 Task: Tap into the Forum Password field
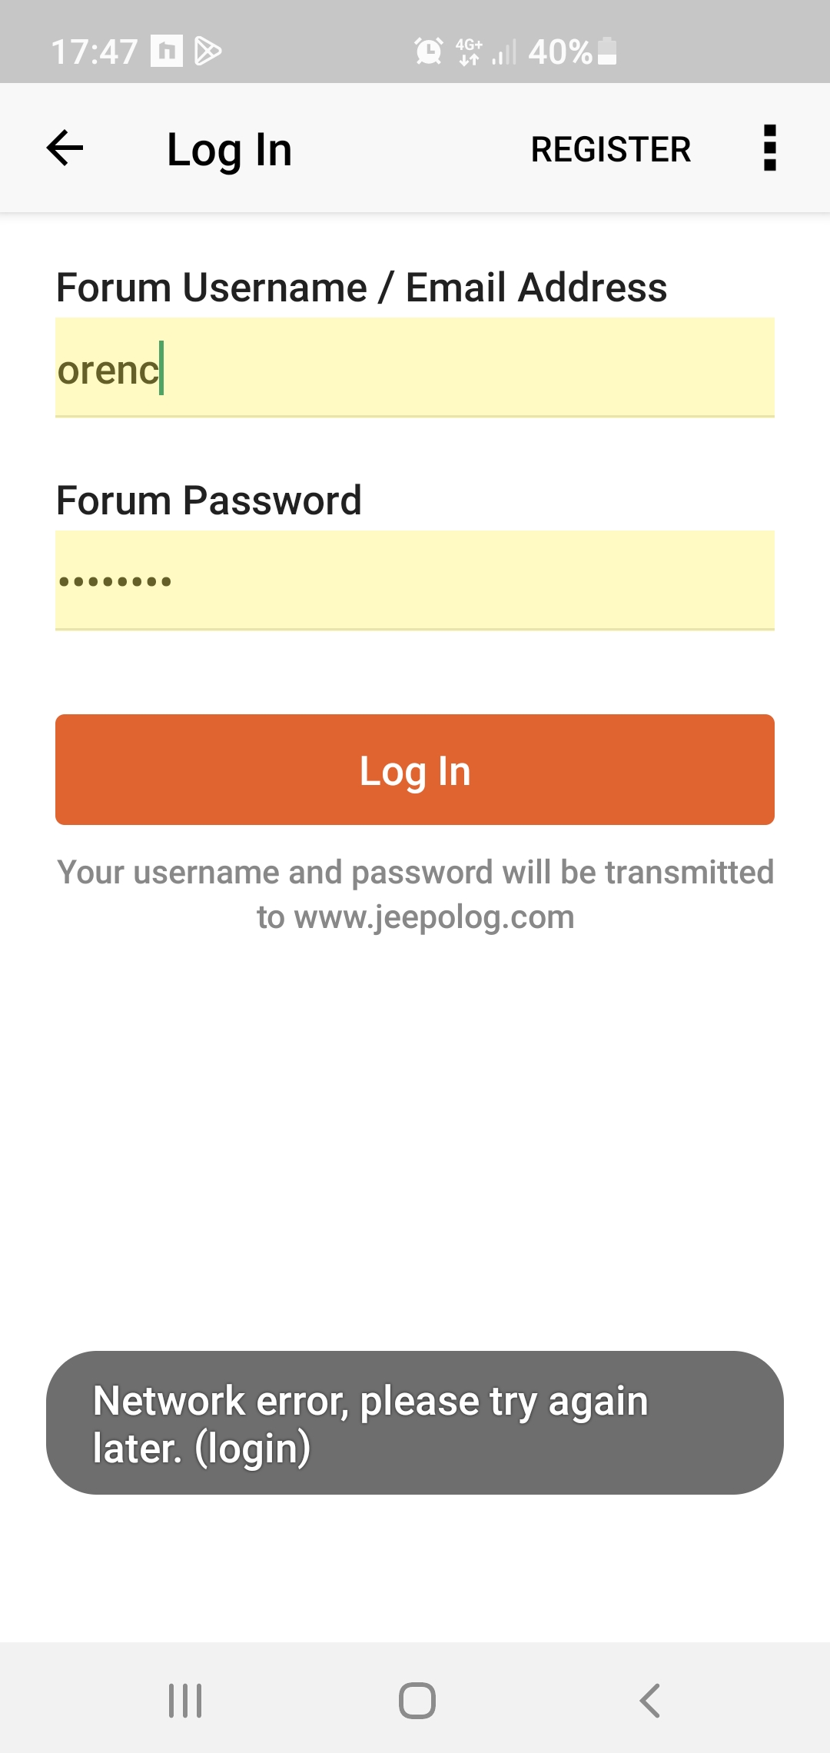coord(415,580)
